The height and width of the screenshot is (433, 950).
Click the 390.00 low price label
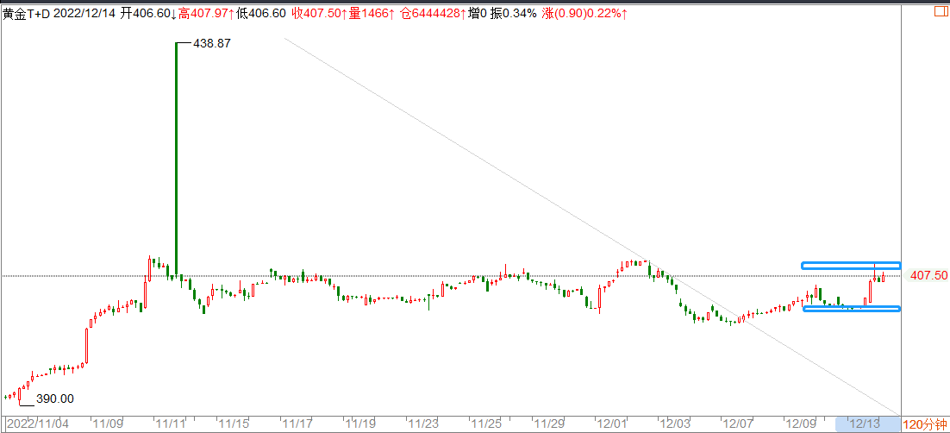pos(55,399)
